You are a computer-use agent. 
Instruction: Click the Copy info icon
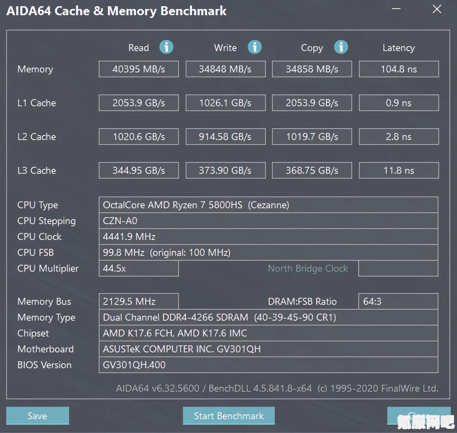[341, 47]
